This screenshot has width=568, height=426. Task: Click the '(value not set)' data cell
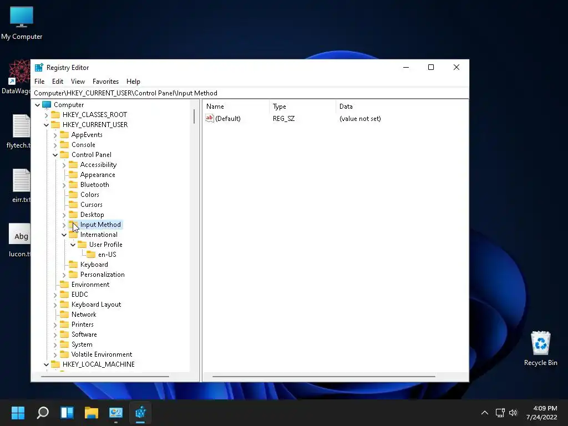359,119
